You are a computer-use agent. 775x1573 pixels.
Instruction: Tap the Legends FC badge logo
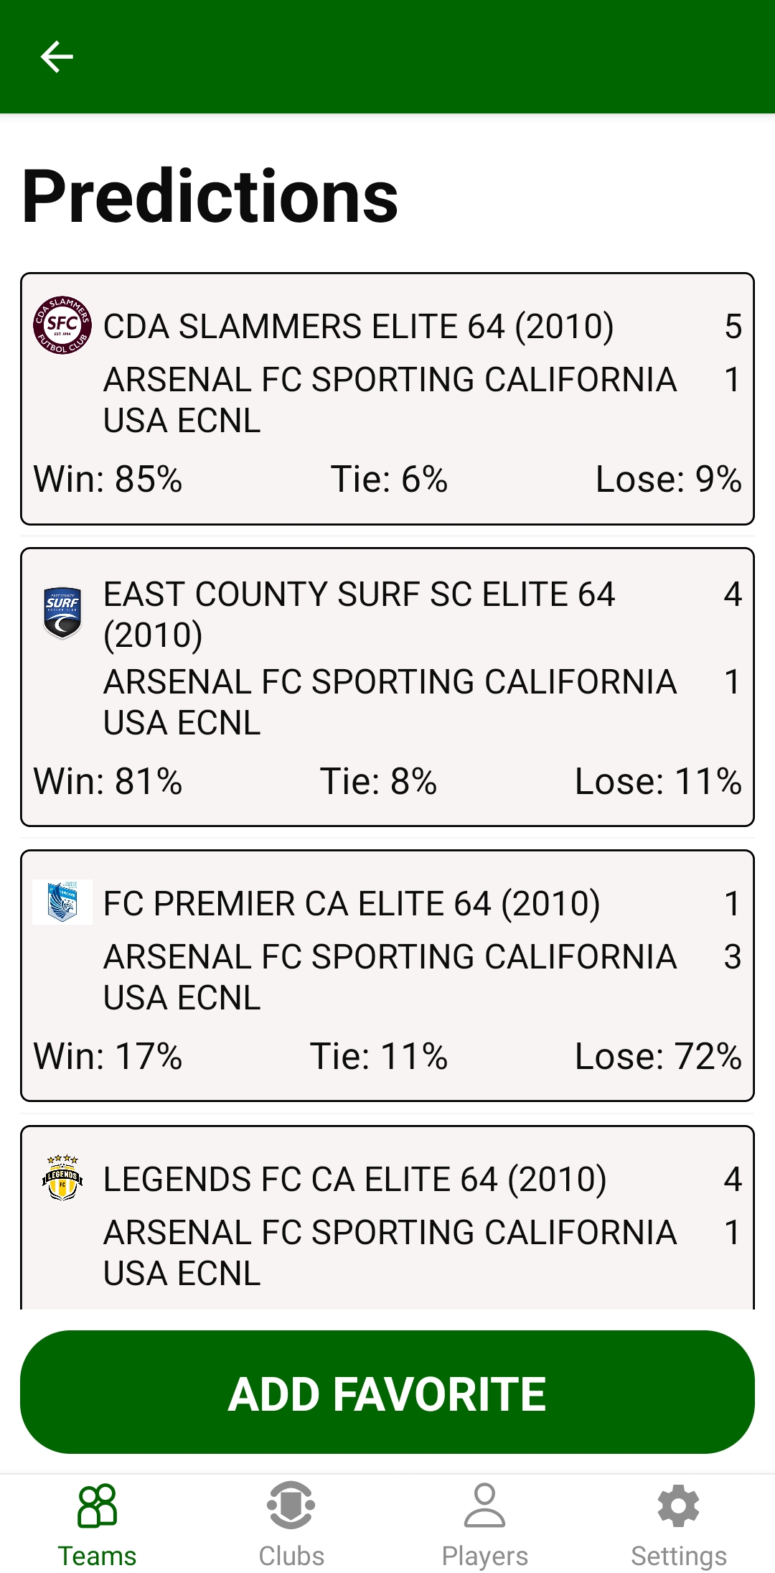(x=62, y=1178)
